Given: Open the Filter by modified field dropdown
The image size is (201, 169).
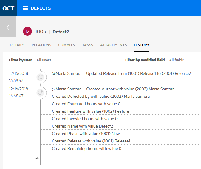Looking at the screenshot, I should 184,60.
